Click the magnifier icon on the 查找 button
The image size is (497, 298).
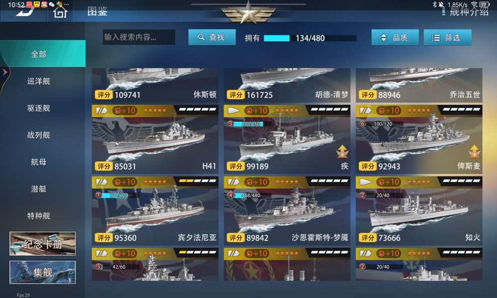(x=201, y=37)
